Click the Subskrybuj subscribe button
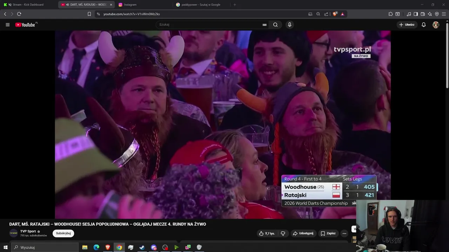Screen dimensions: 449x252 (x=63, y=233)
